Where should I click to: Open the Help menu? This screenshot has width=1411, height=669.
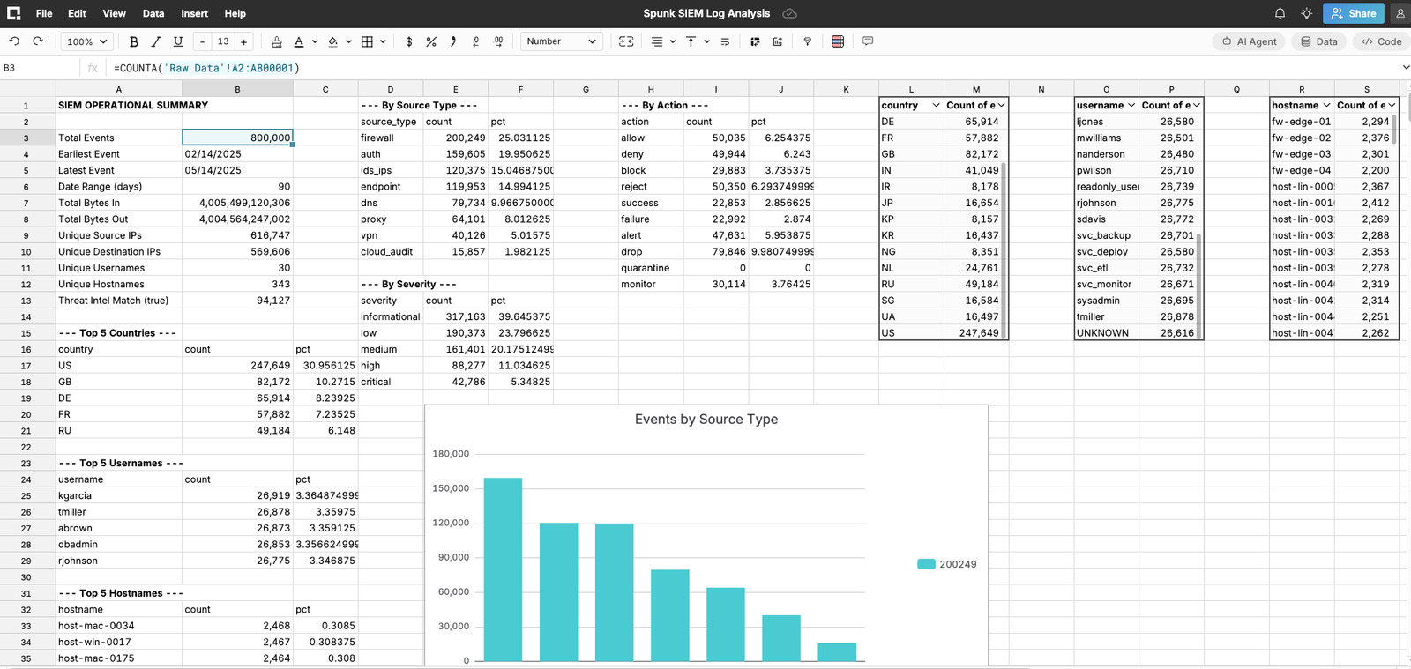[x=235, y=13]
